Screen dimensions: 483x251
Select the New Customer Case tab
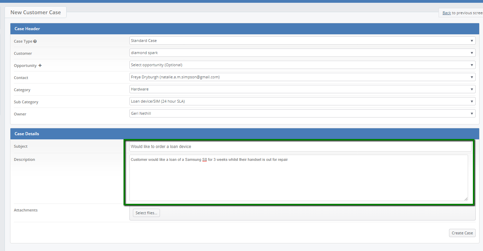click(36, 12)
